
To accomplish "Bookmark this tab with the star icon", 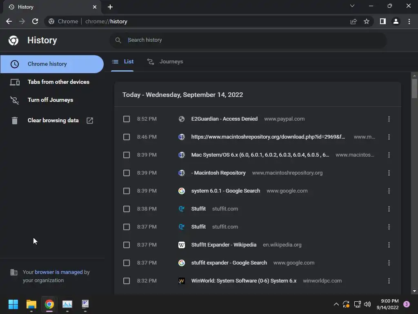I will (367, 21).
